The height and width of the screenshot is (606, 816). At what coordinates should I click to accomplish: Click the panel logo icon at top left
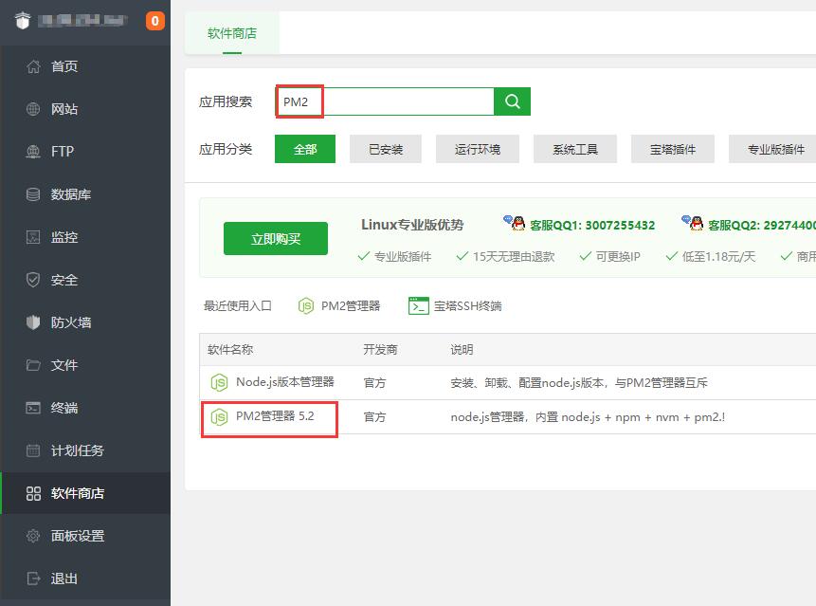23,21
